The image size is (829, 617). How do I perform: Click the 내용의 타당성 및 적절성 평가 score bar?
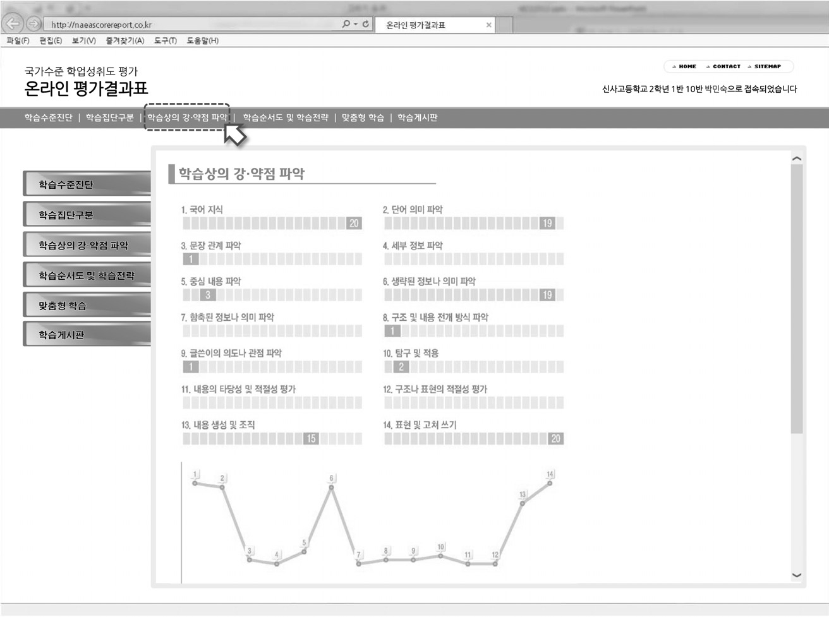pos(272,403)
